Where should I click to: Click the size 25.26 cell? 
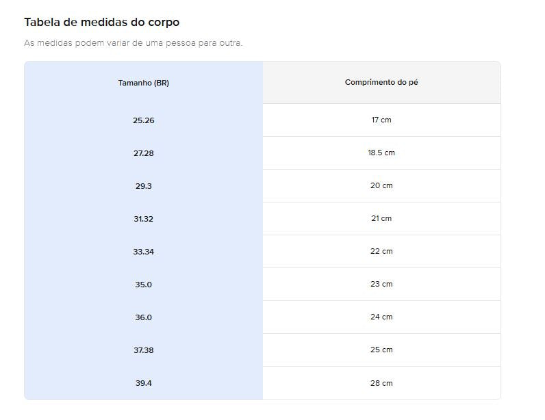pos(143,120)
